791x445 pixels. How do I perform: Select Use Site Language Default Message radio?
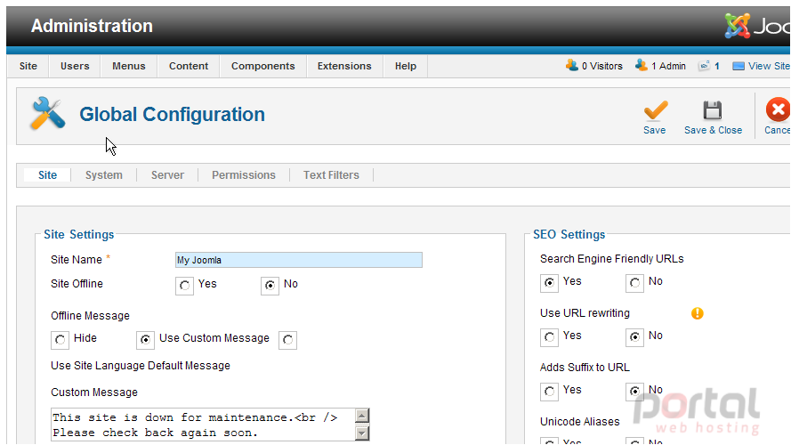pos(287,340)
